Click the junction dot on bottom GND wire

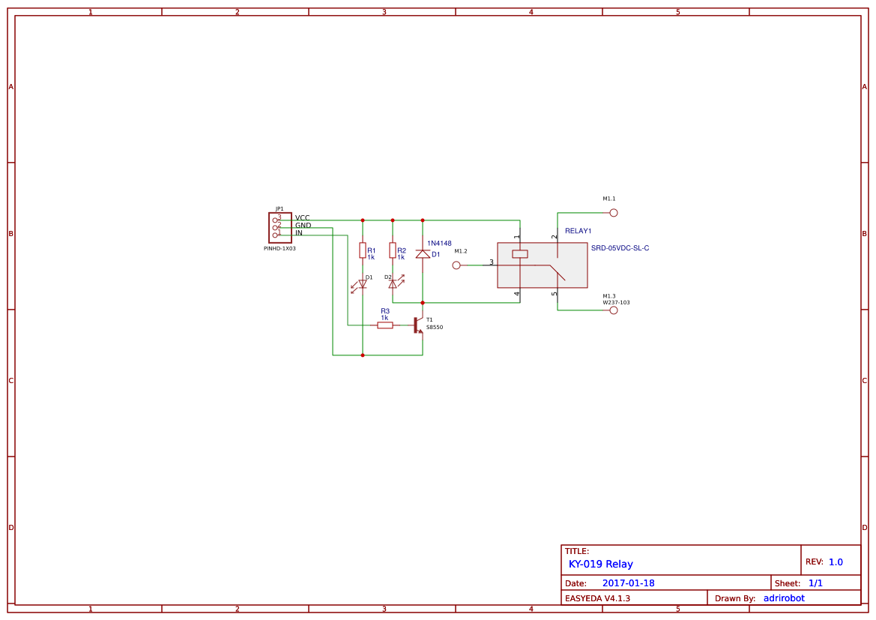click(363, 355)
